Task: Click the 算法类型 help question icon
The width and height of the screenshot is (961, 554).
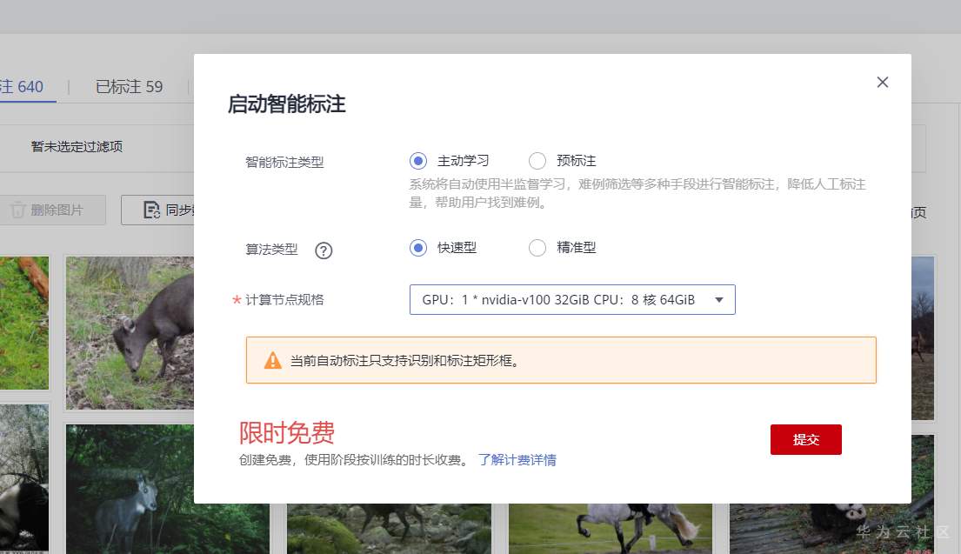Action: click(x=324, y=250)
